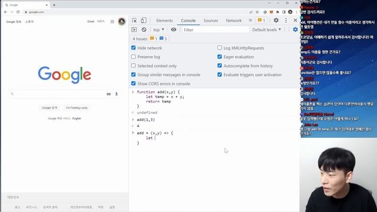377x212 pixels.
Task: Start voice search with microphone icon
Action: click(x=117, y=94)
